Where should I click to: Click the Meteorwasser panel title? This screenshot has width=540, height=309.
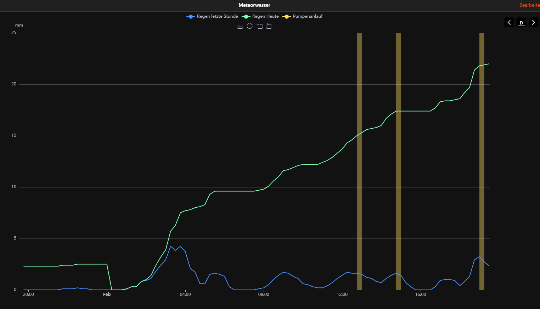(254, 5)
